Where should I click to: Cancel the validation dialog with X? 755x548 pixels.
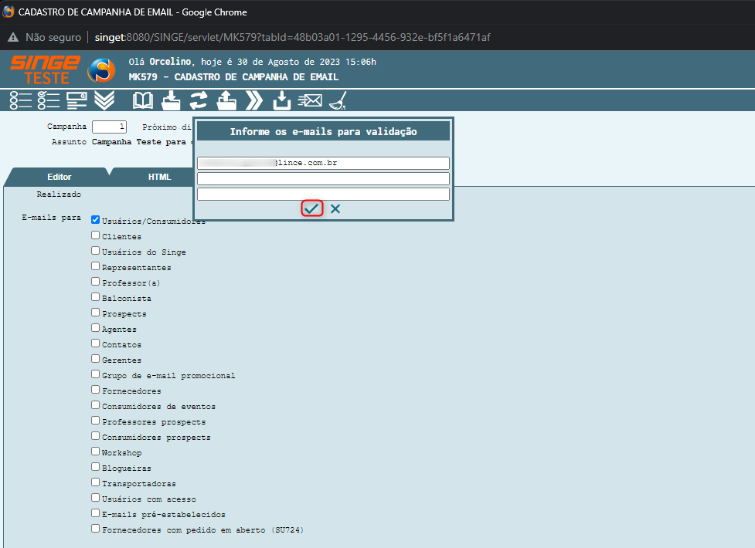tap(335, 208)
